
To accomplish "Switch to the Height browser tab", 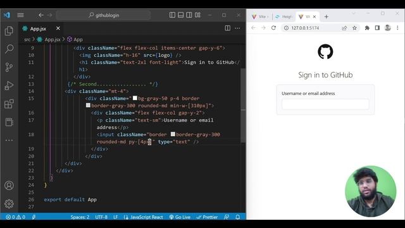I will 283,16.
